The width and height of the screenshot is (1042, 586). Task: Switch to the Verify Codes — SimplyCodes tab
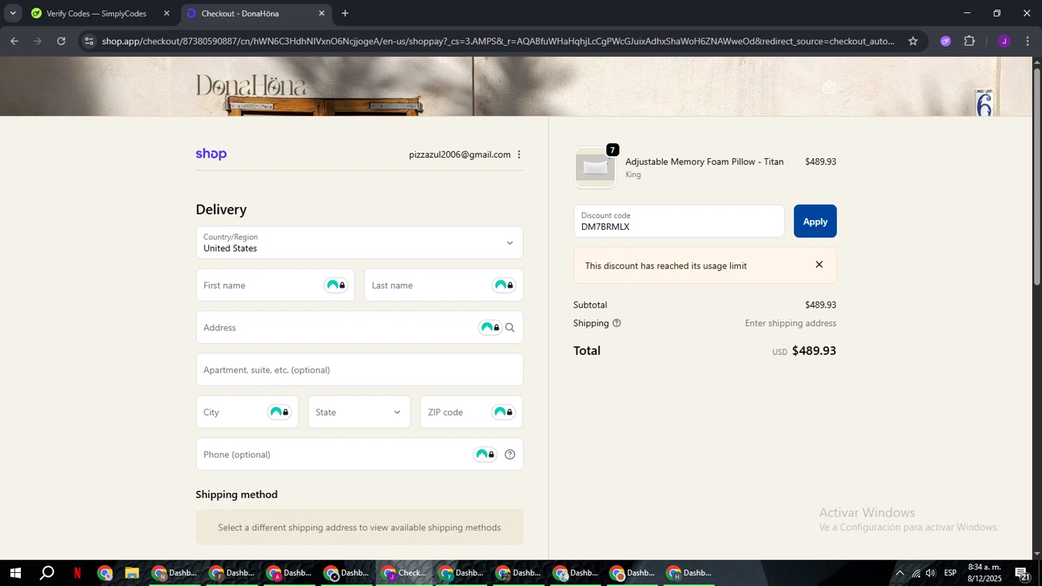click(x=100, y=13)
